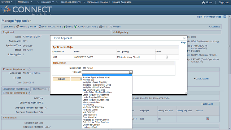
Task: Select 'Another Applicant was Hired' reason
Action: coord(96,77)
